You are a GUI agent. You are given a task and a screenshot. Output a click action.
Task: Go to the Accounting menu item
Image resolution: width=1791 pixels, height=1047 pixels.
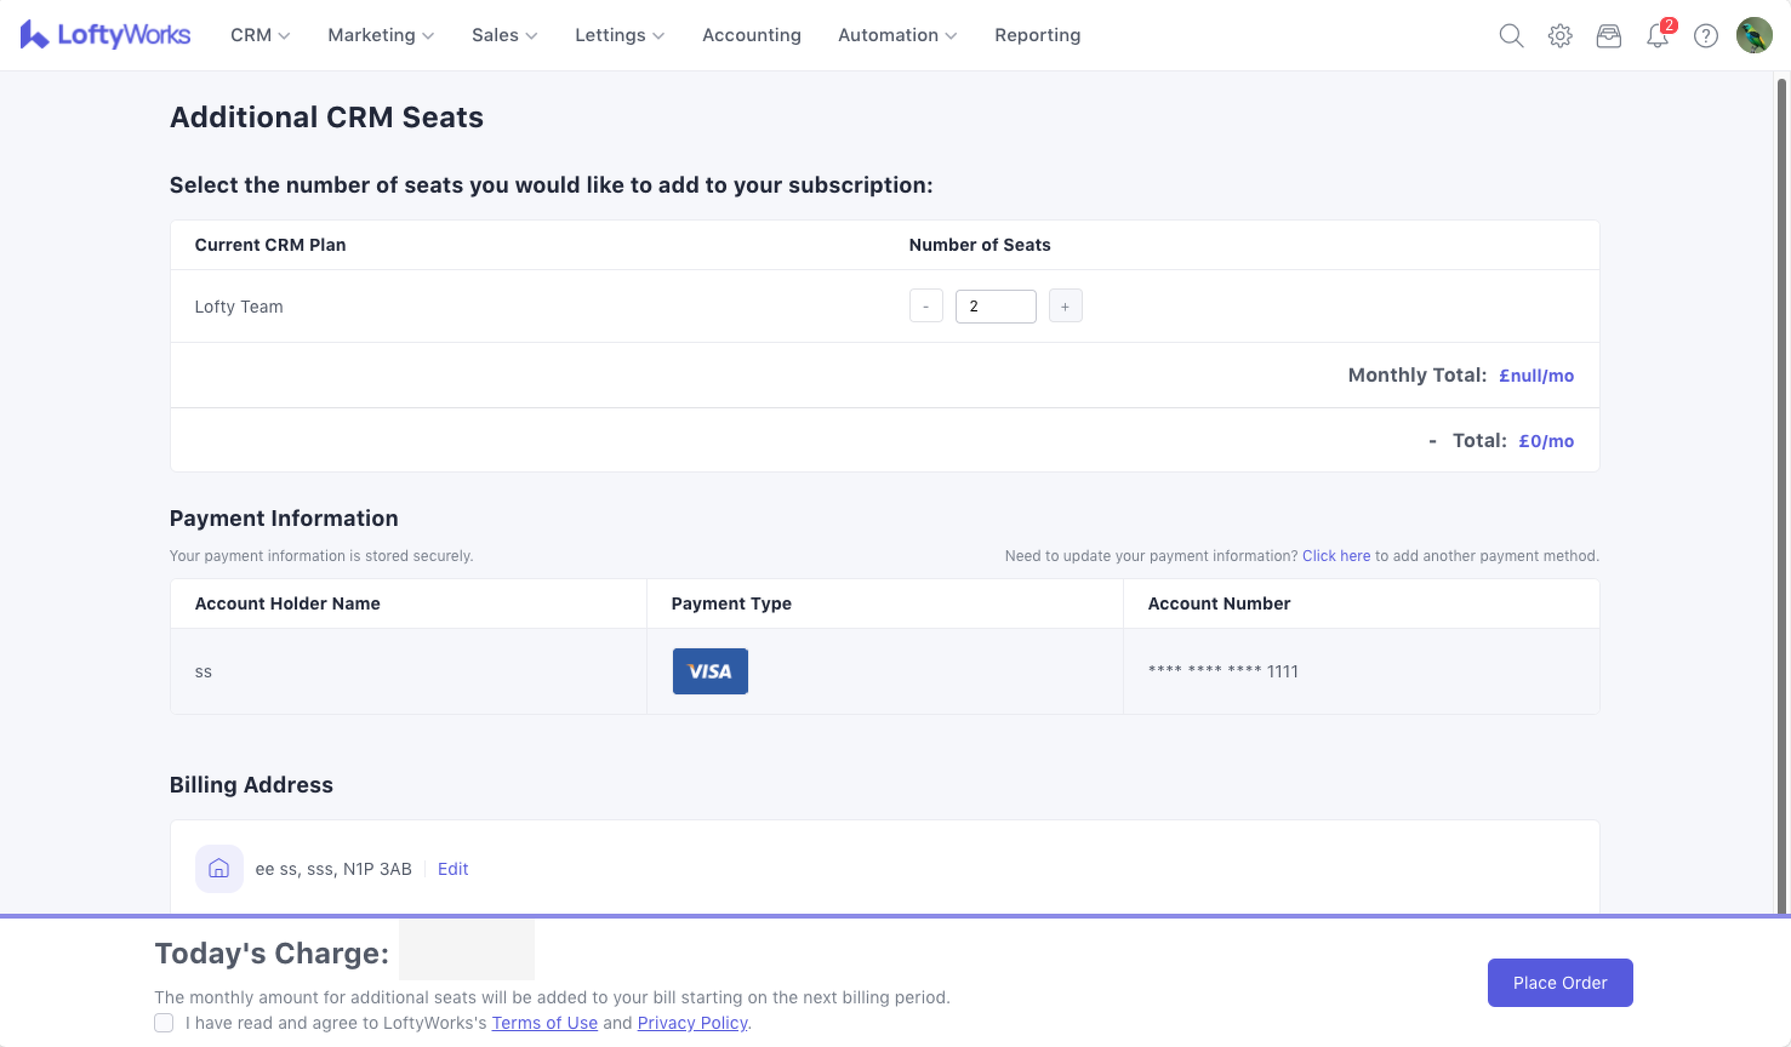point(751,36)
